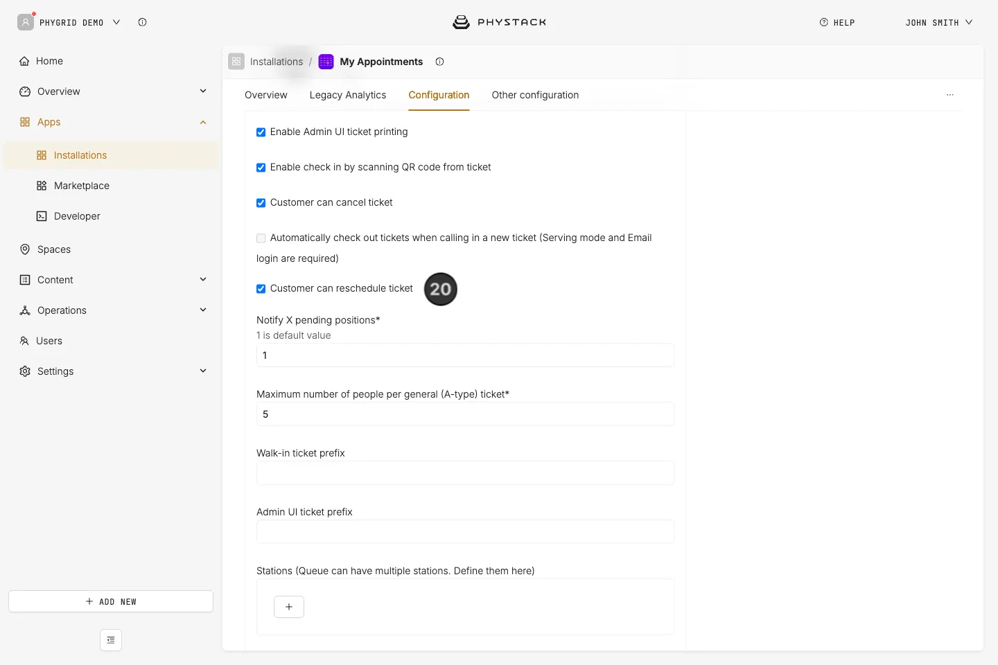
Task: Collapse the Apps sidebar section chevron
Action: (203, 122)
